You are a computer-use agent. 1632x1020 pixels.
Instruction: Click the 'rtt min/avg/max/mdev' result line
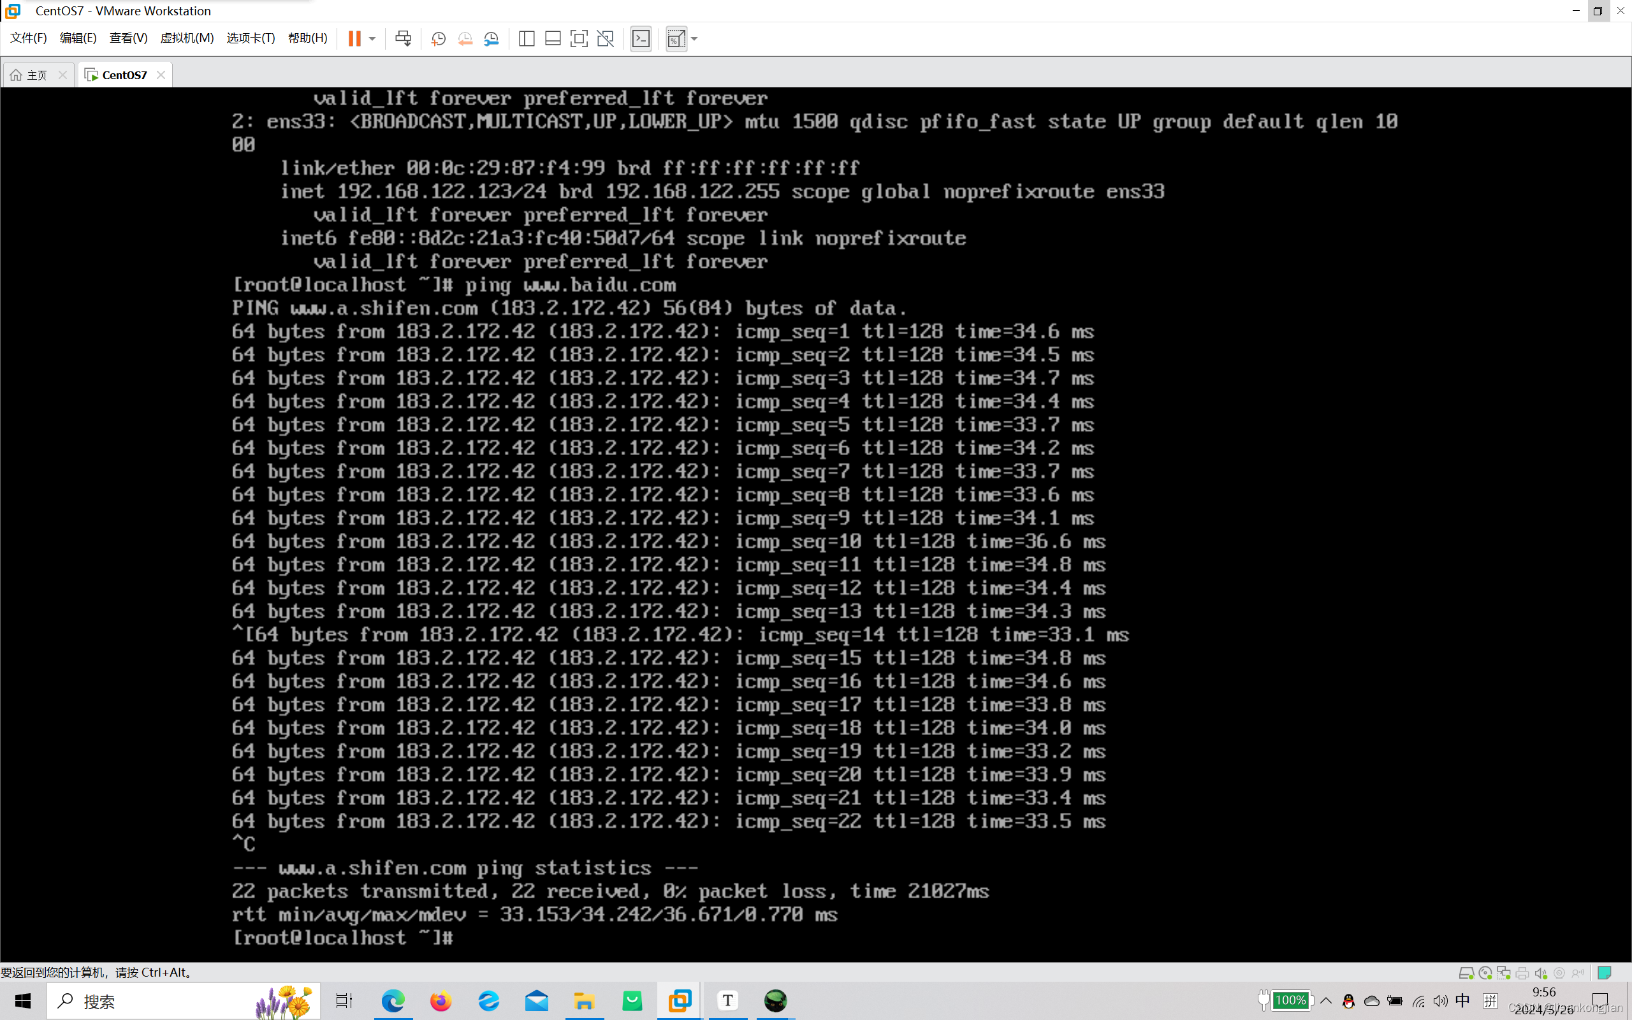pos(535,915)
